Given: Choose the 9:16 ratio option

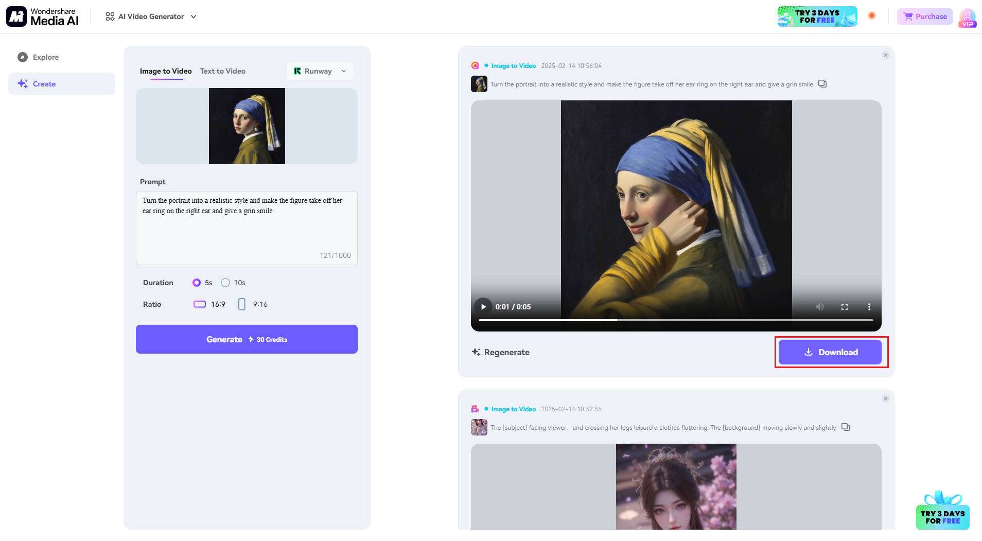Looking at the screenshot, I should point(253,304).
